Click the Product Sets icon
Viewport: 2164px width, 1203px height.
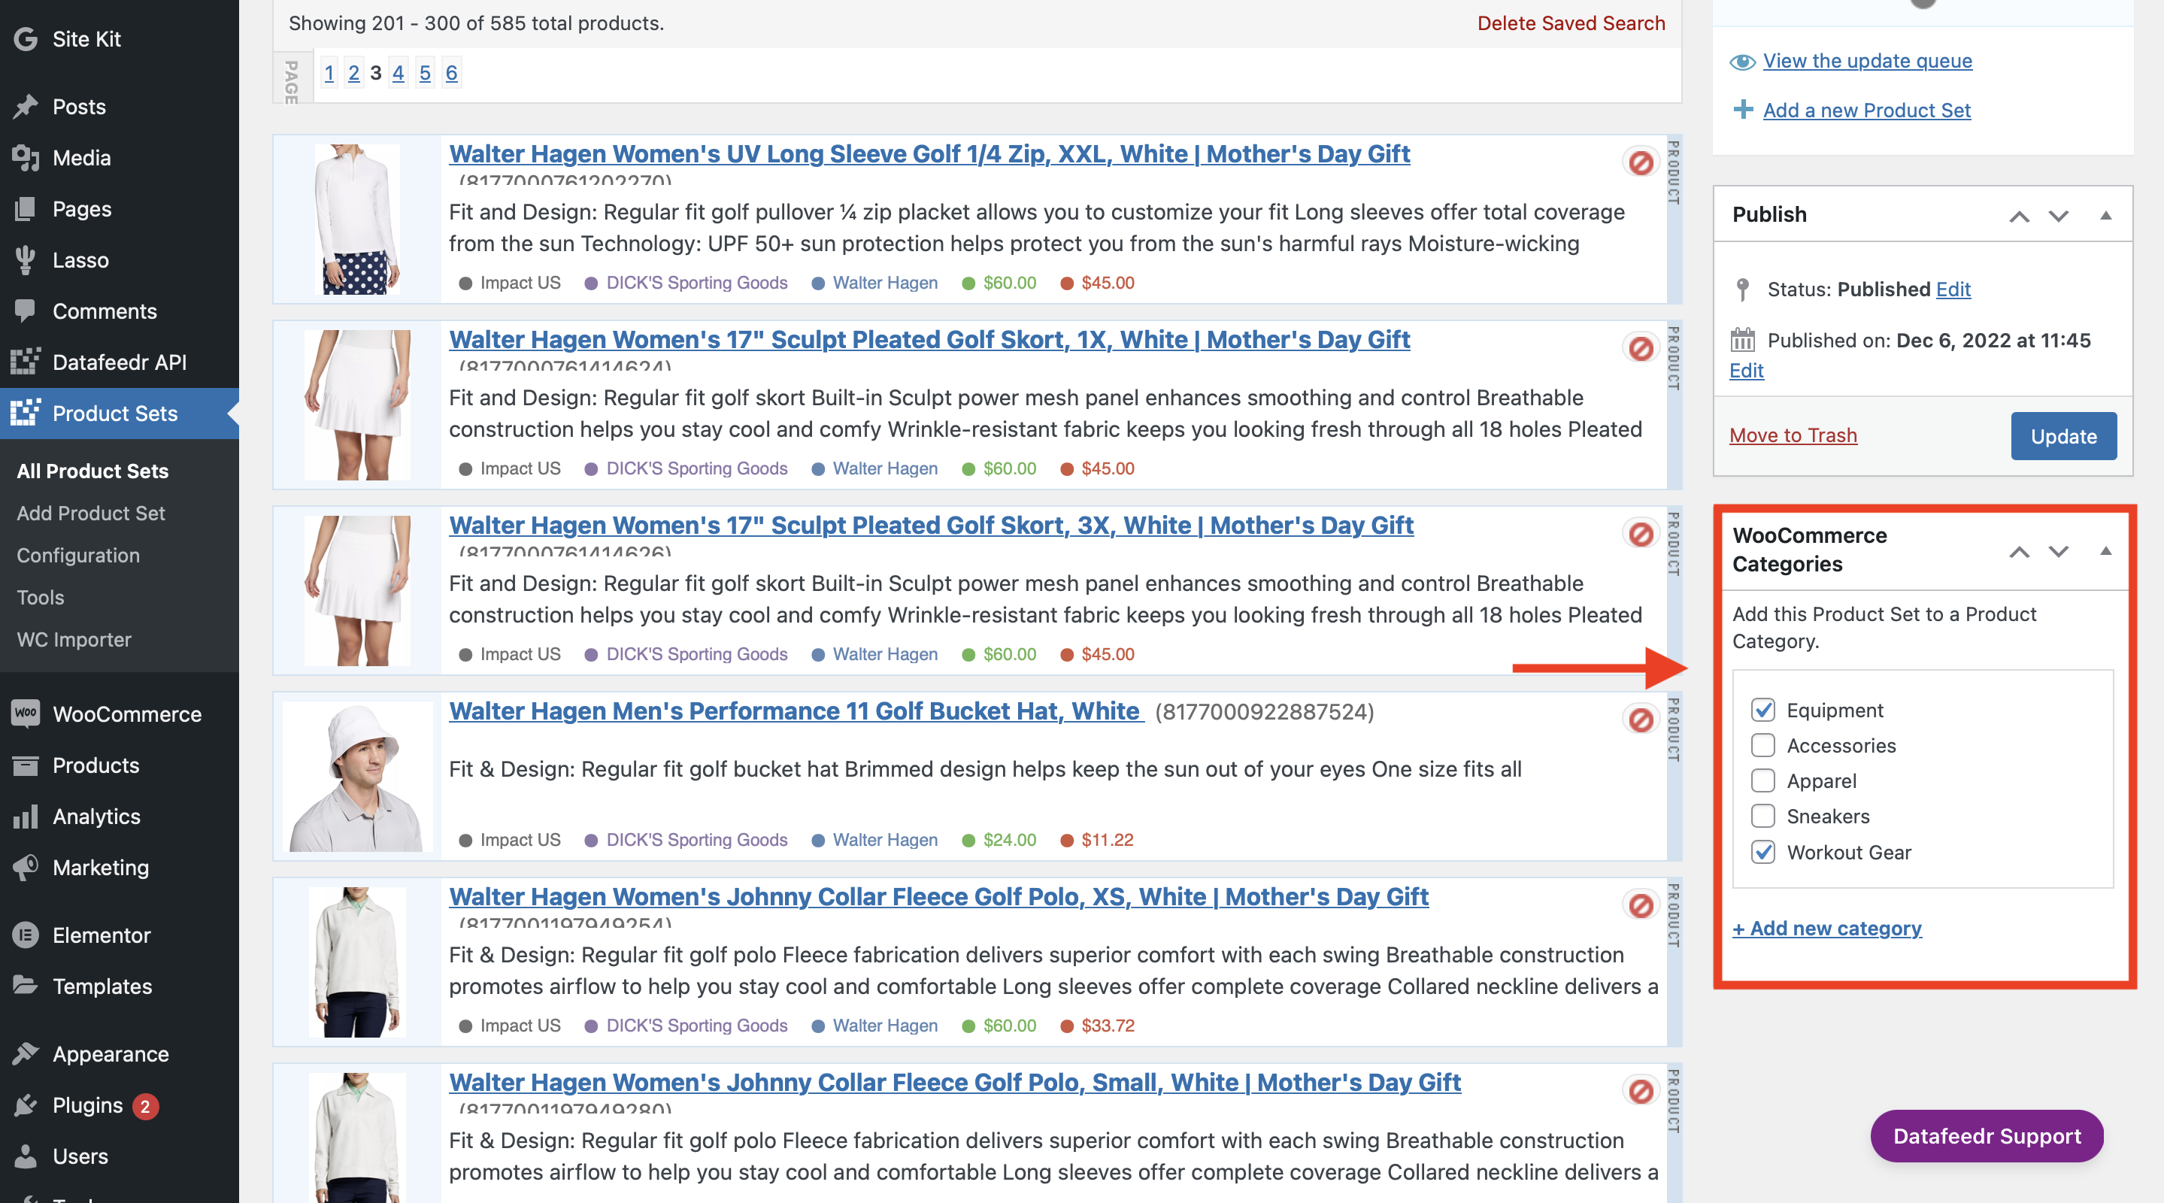(26, 414)
